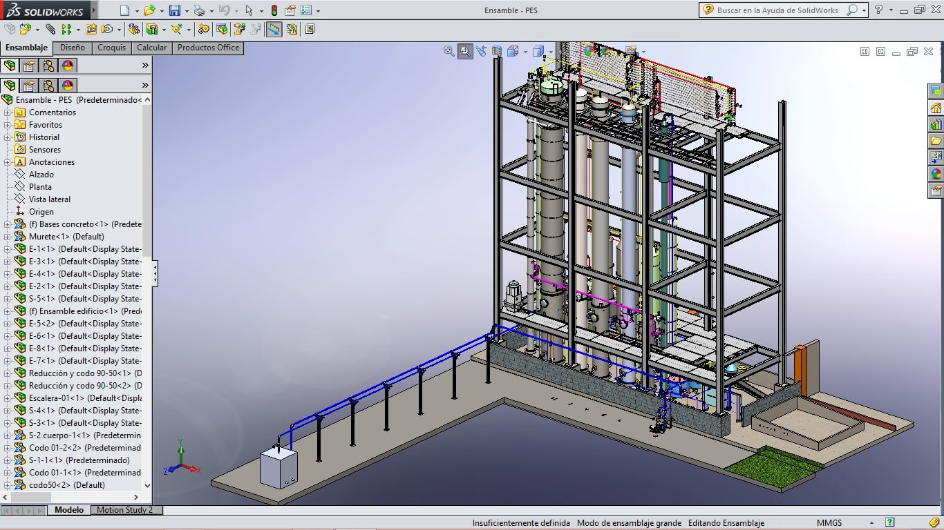
Task: Click the Previous View icon
Action: [481, 51]
